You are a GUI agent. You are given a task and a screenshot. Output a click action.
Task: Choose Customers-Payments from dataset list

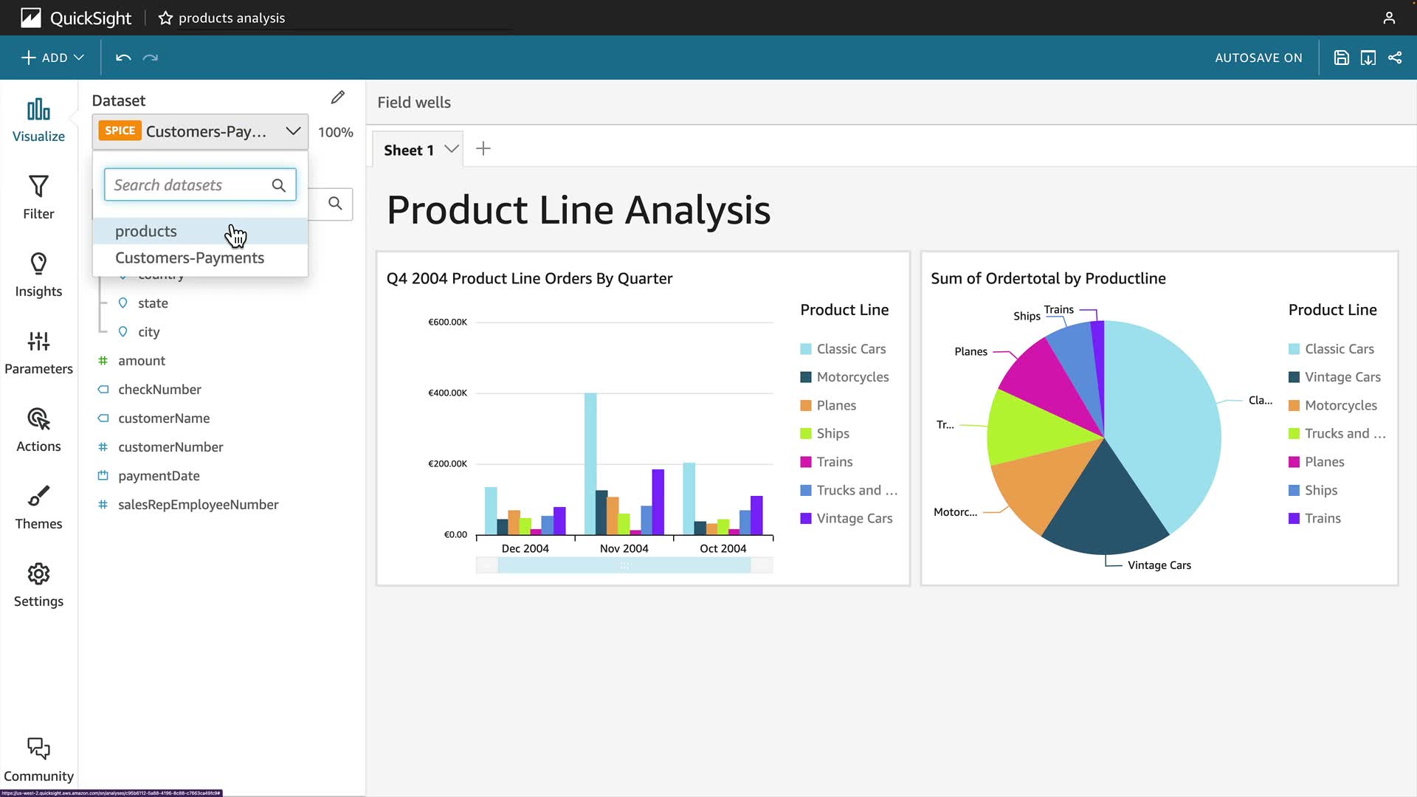190,258
